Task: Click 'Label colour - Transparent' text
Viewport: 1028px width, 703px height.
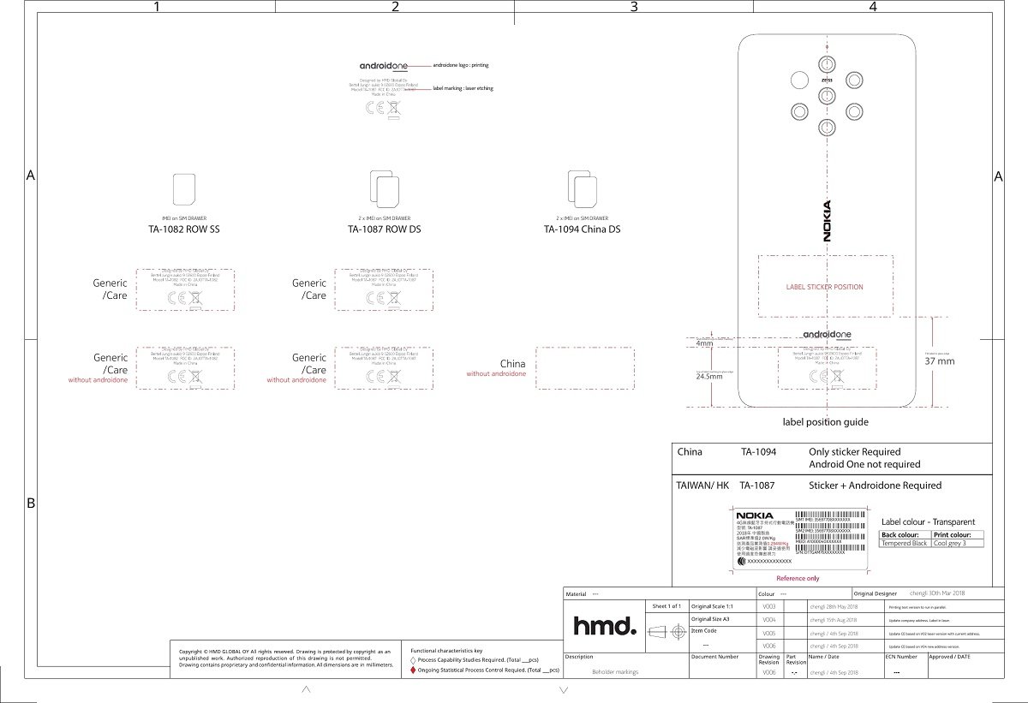Action: pos(928,521)
